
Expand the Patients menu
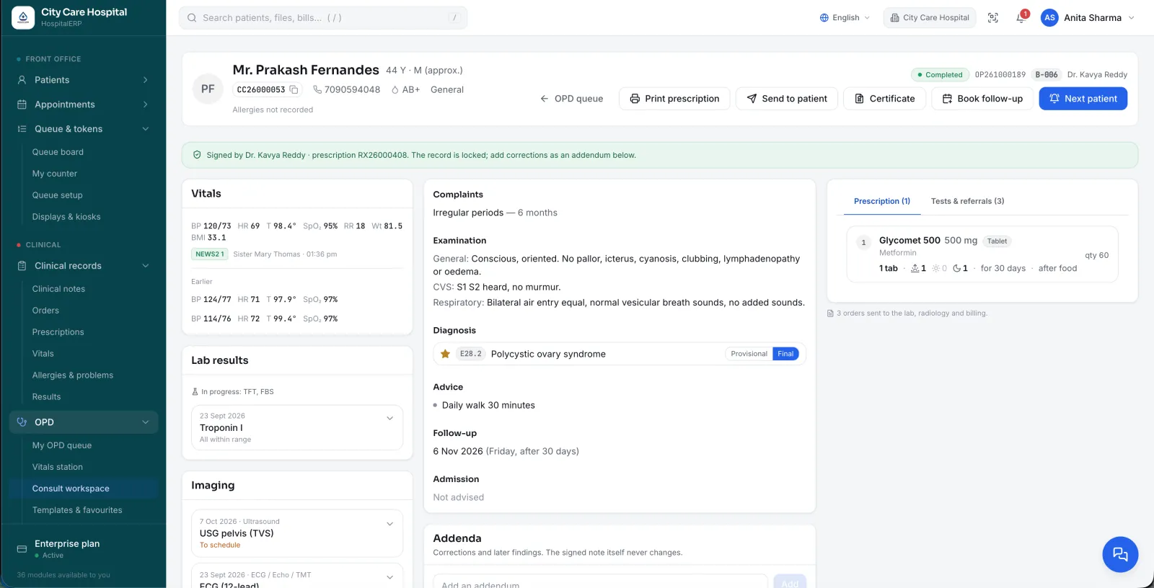pos(84,80)
